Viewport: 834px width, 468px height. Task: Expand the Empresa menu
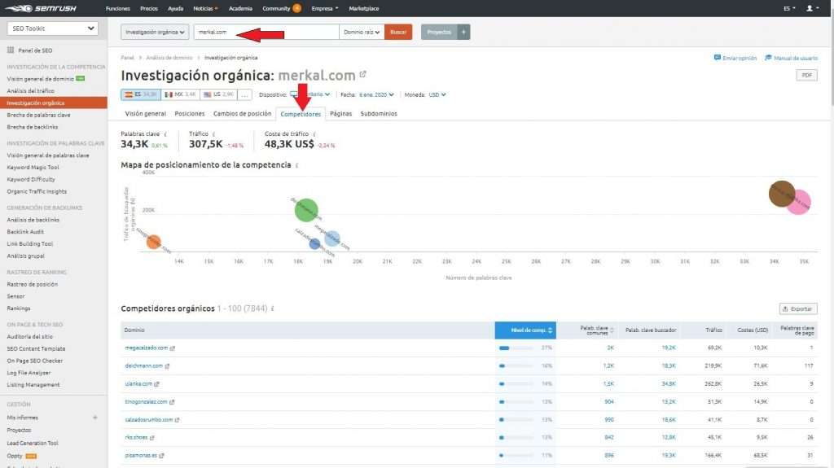pyautogui.click(x=325, y=8)
